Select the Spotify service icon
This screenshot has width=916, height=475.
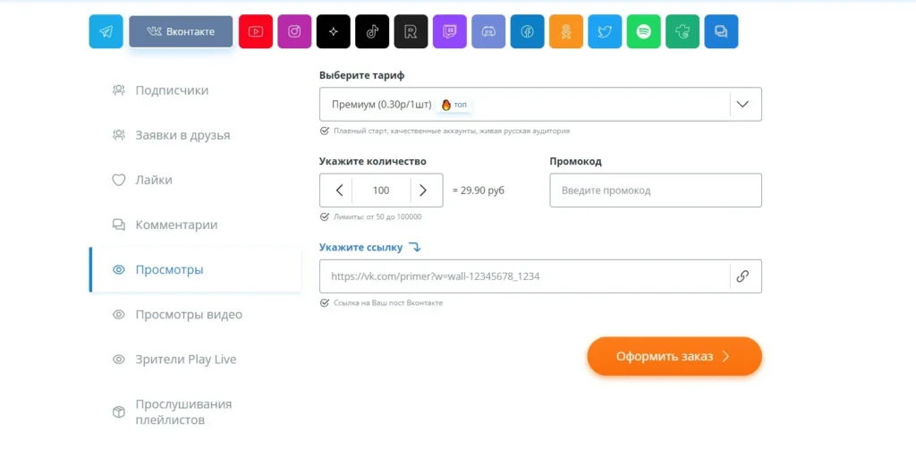coord(644,31)
